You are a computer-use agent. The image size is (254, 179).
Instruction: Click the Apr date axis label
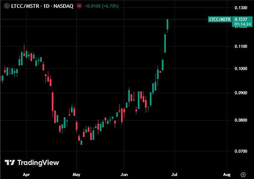pos(27,175)
